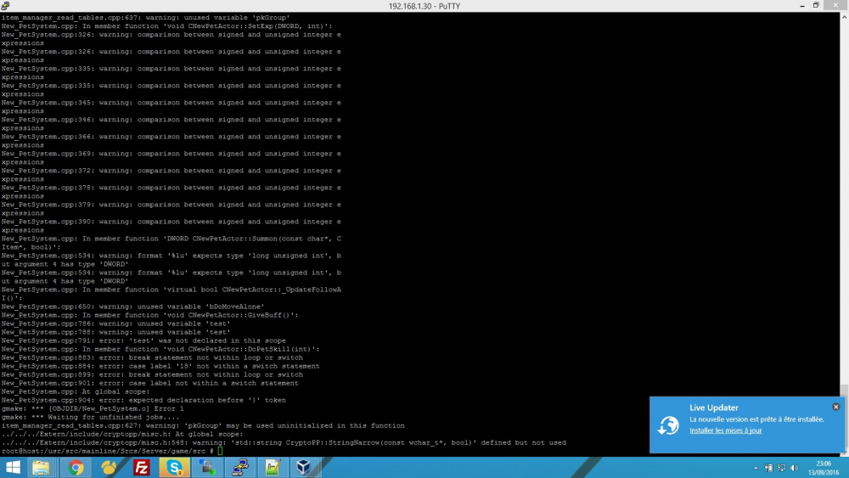Open the volume speaker tray icon
The image size is (849, 478).
pyautogui.click(x=795, y=468)
